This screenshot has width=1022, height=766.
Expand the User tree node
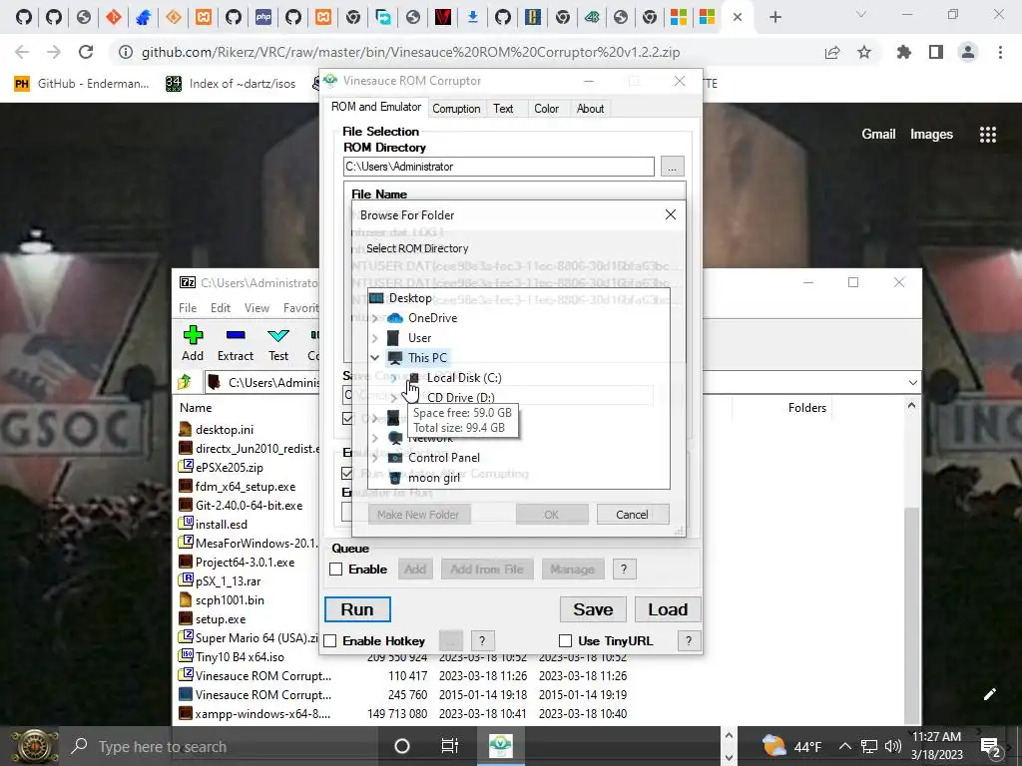375,338
